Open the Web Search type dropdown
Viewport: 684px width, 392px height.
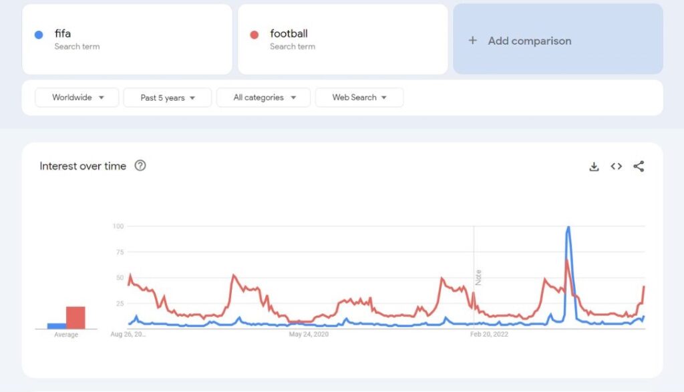(359, 97)
